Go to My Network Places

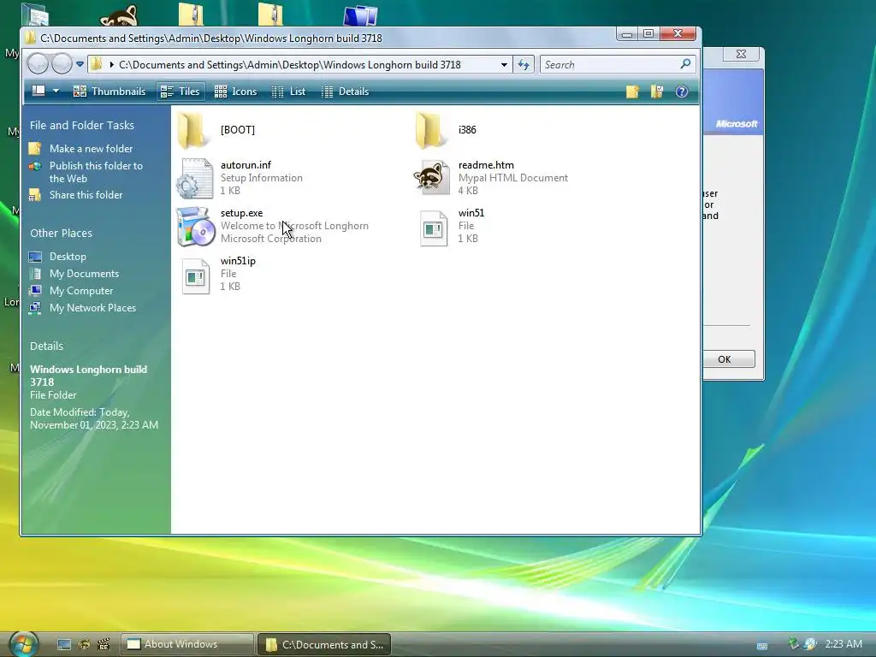[92, 308]
